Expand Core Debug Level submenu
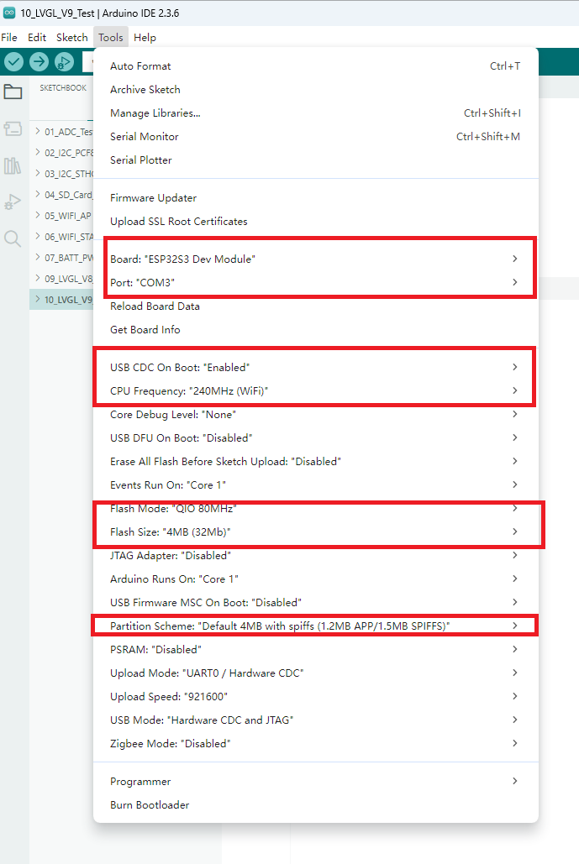 (x=315, y=415)
